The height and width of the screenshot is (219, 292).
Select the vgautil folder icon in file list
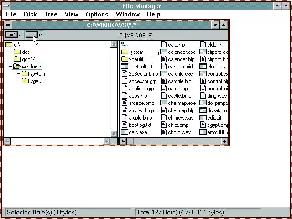125,59
